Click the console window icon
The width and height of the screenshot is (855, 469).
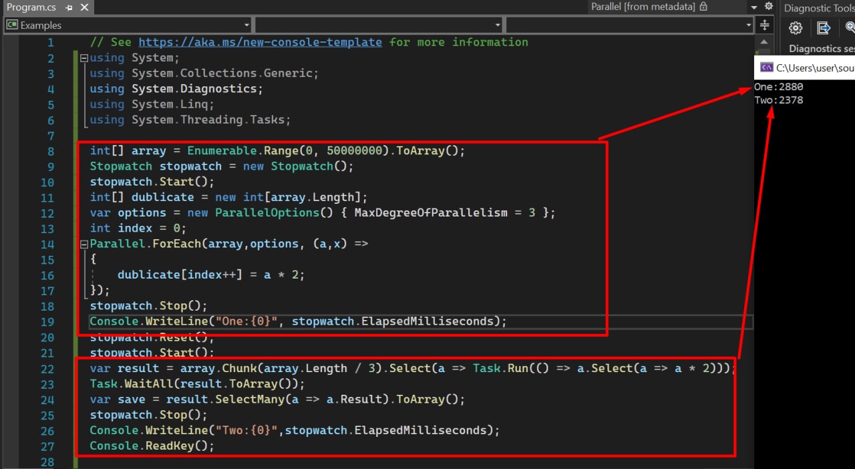pyautogui.click(x=767, y=67)
